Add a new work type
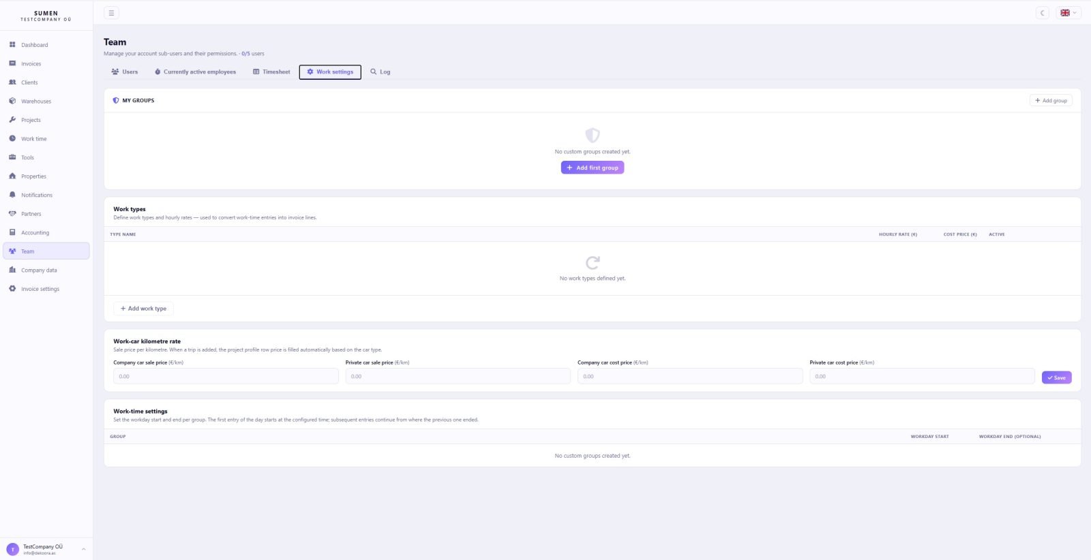 [143, 309]
